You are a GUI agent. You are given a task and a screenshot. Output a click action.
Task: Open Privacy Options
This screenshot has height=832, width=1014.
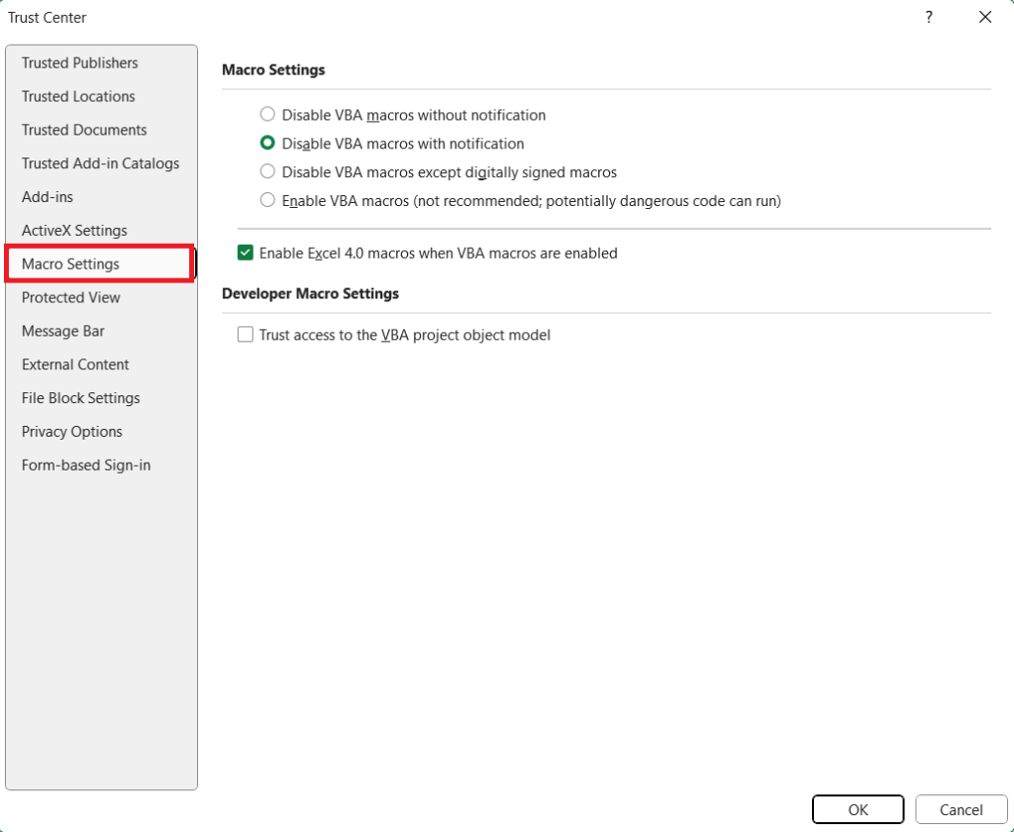coord(71,431)
